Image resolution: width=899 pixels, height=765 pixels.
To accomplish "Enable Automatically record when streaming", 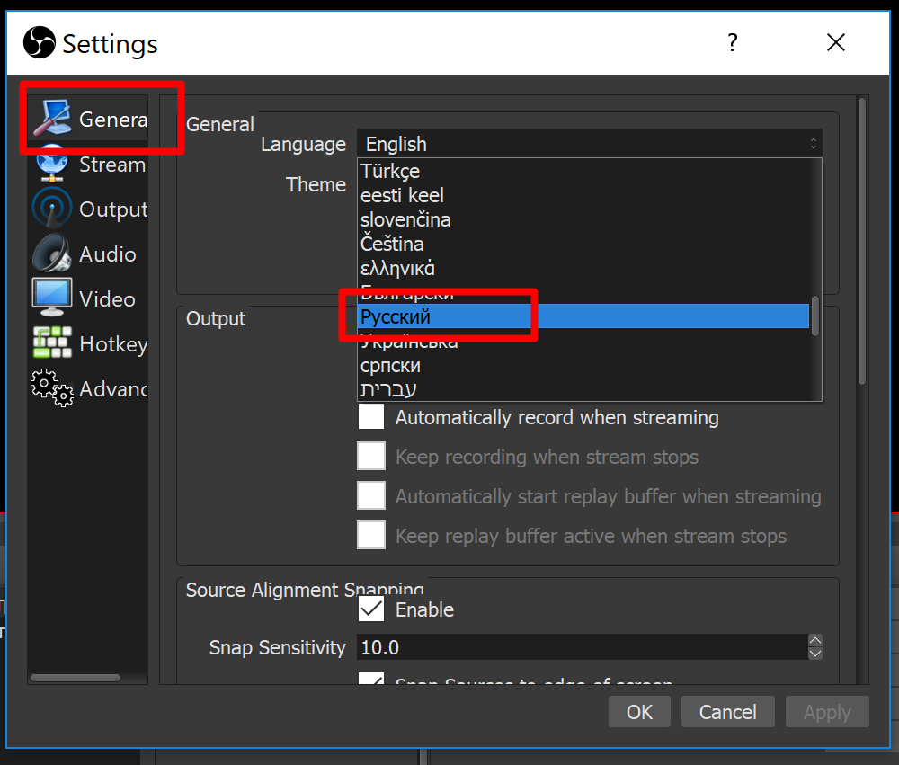I will (x=371, y=417).
